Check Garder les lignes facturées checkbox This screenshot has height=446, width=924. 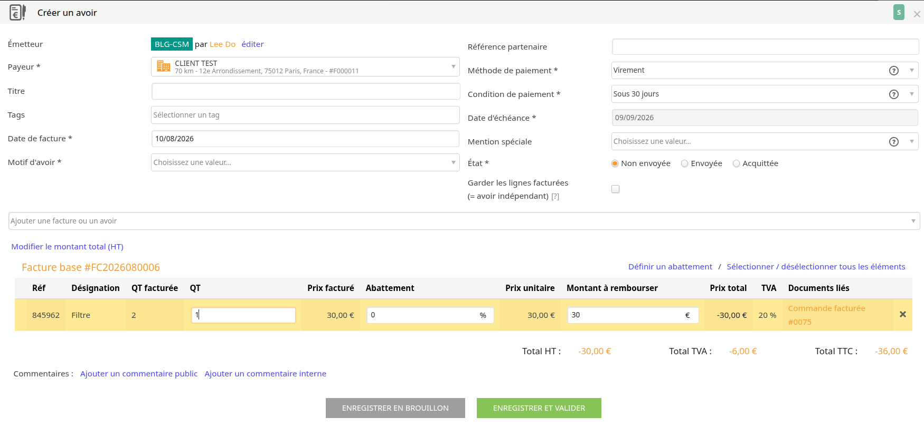615,189
